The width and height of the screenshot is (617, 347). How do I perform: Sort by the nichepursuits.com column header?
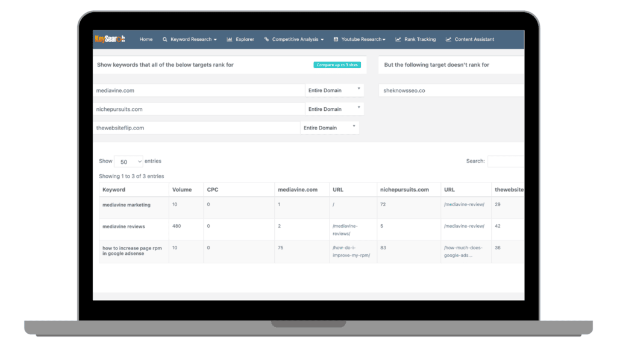(x=409, y=190)
